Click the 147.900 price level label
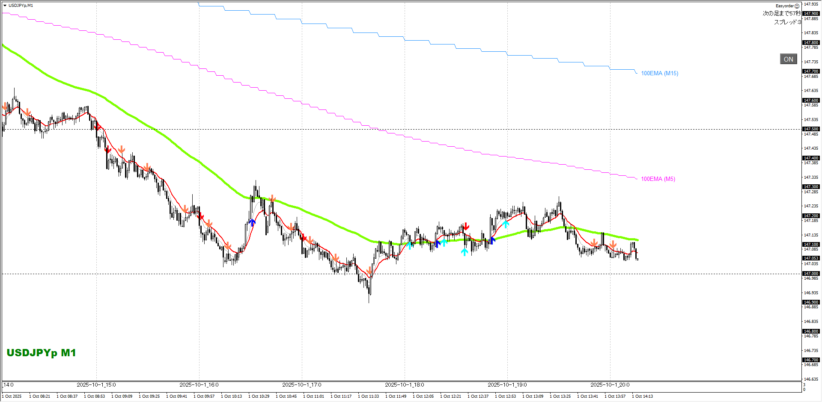822x402 pixels. [811, 14]
